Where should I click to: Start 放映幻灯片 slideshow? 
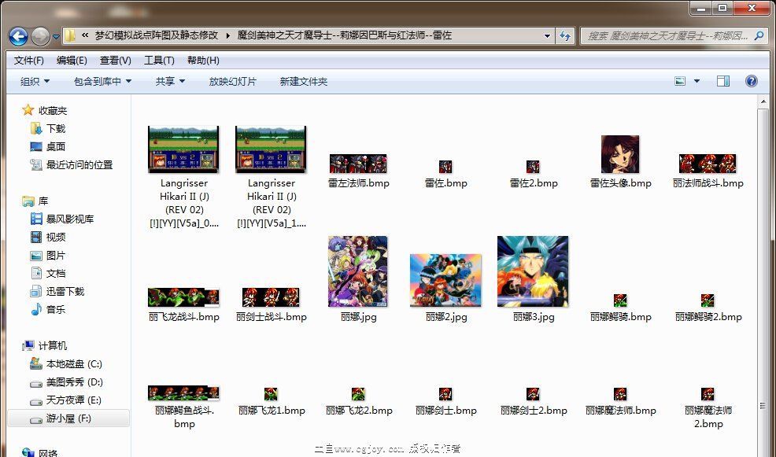(233, 81)
